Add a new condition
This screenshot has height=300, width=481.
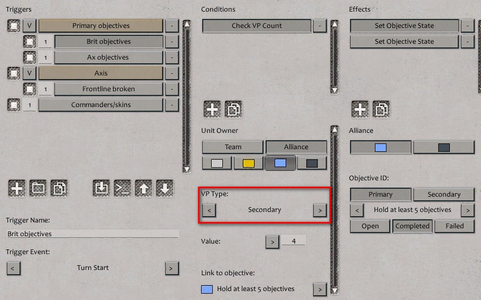(x=212, y=109)
